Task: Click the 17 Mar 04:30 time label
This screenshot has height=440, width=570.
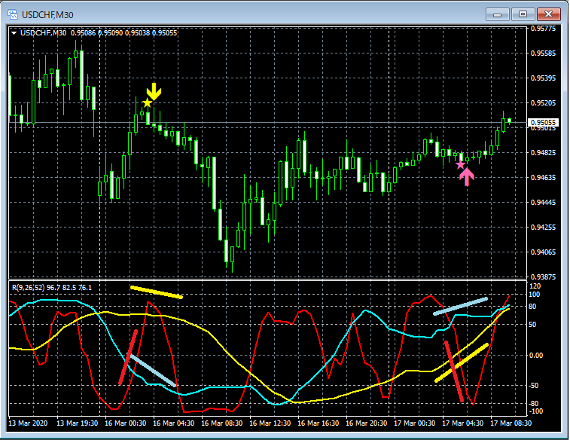Action: click(463, 423)
